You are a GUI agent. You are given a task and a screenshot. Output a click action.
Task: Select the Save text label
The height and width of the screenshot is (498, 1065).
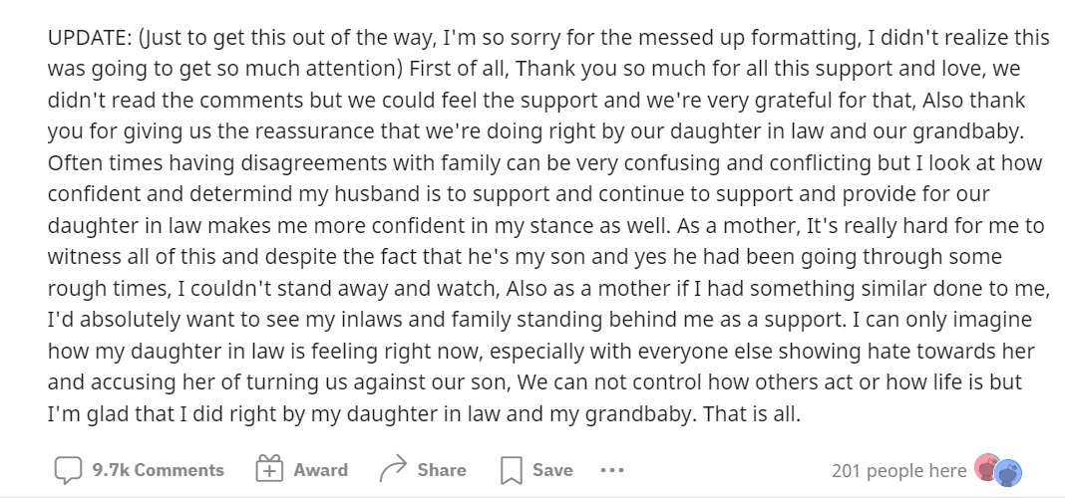552,470
